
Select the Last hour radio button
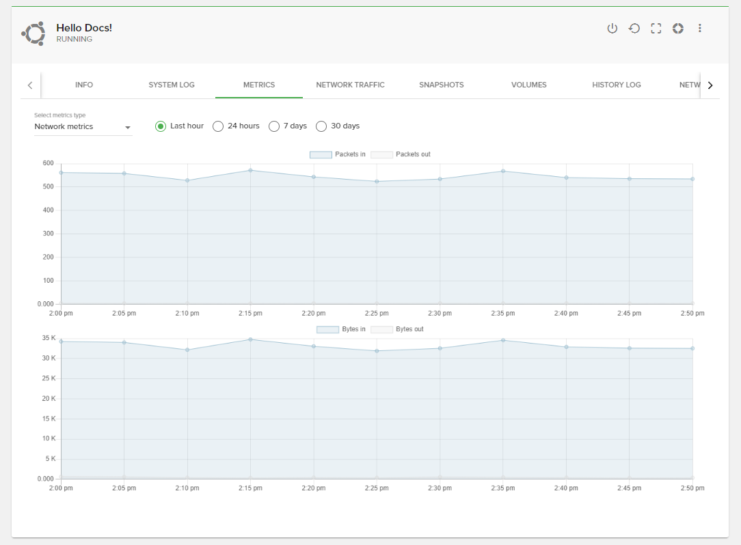pos(161,126)
